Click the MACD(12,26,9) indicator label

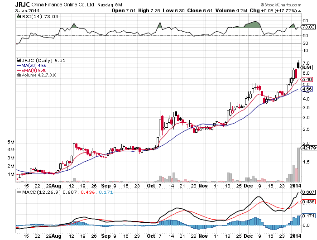(x=42, y=192)
